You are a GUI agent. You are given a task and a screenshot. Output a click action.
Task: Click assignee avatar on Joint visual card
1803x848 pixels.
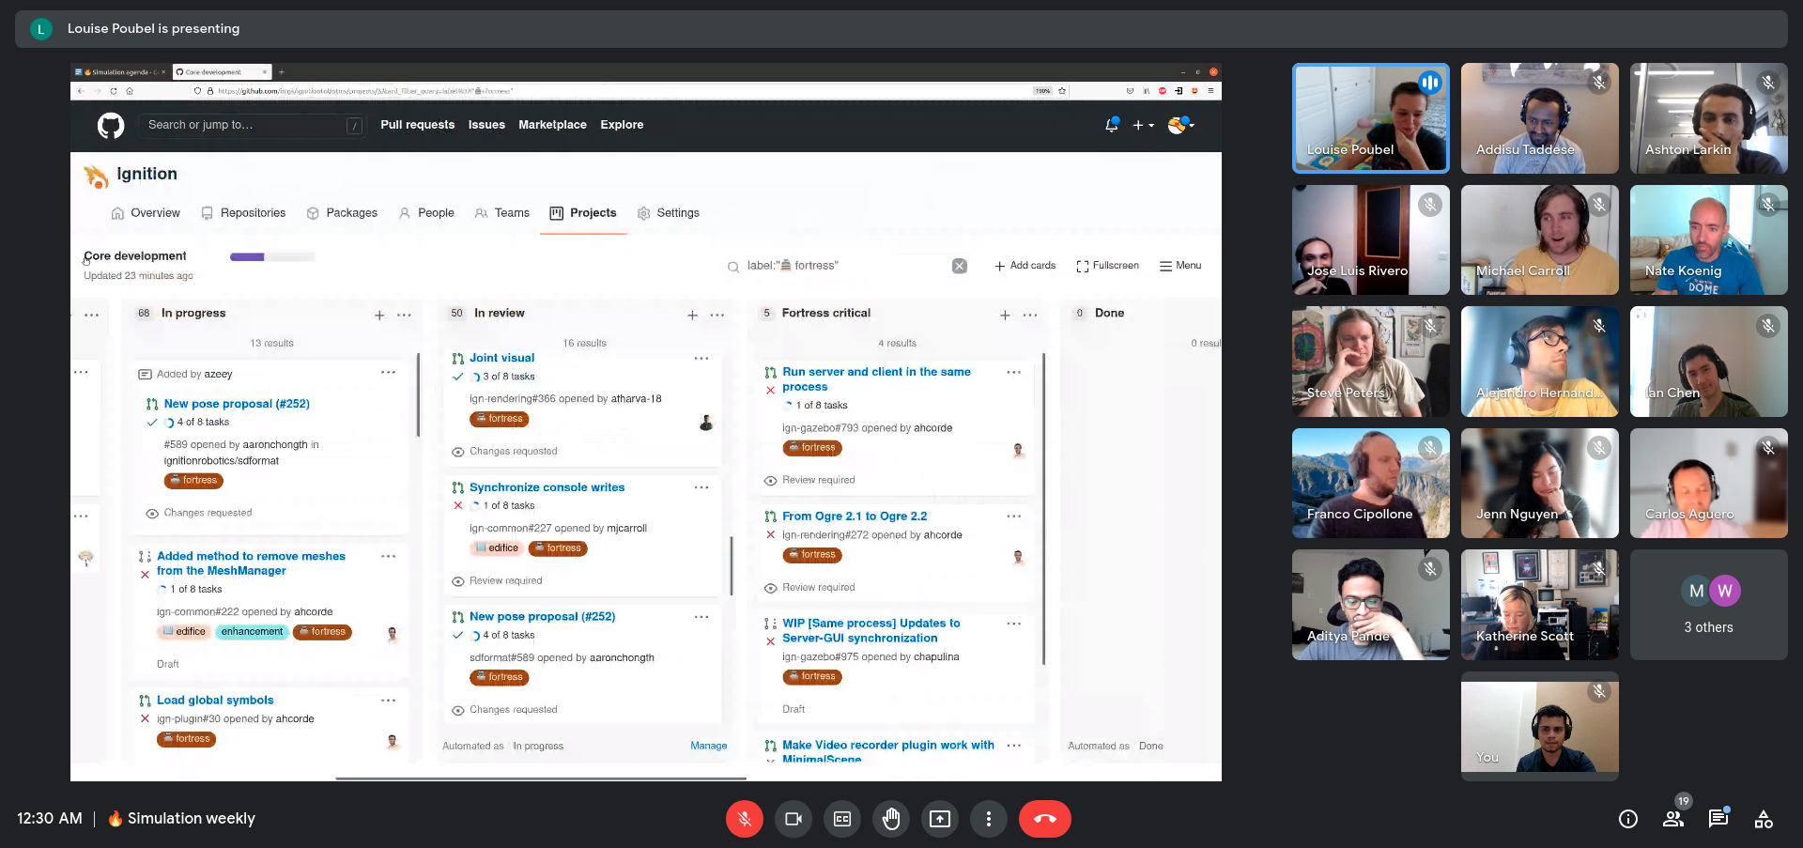(706, 424)
